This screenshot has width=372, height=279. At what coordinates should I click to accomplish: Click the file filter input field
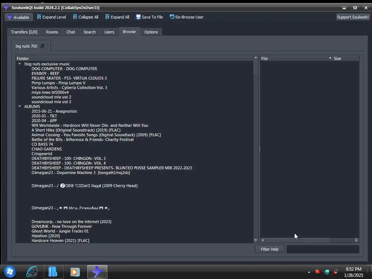[323, 249]
